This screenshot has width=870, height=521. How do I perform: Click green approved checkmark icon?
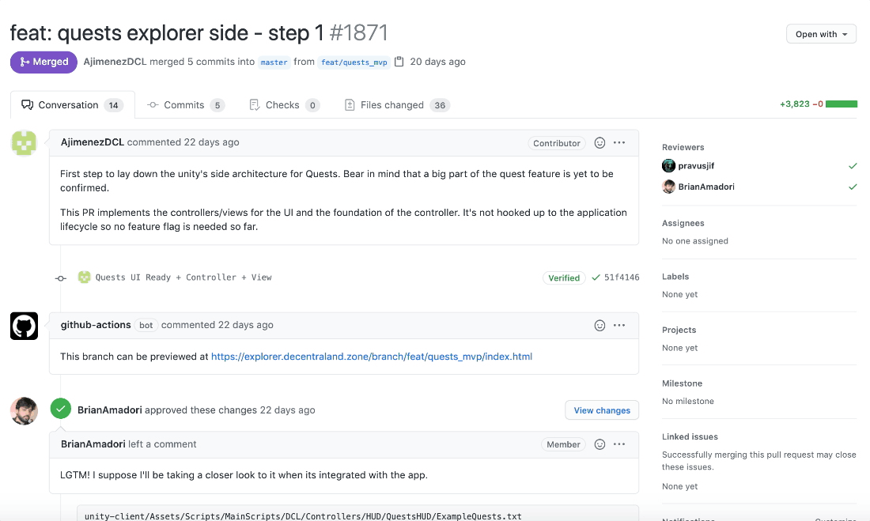point(60,409)
